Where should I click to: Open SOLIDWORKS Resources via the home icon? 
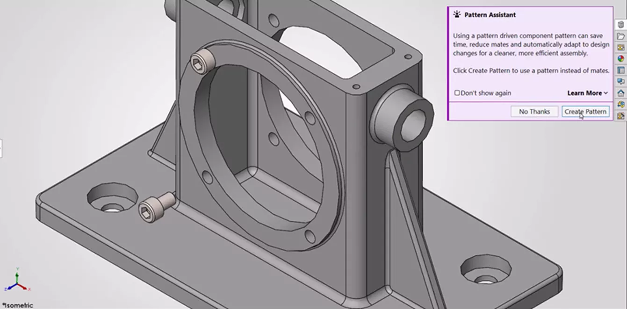click(620, 92)
